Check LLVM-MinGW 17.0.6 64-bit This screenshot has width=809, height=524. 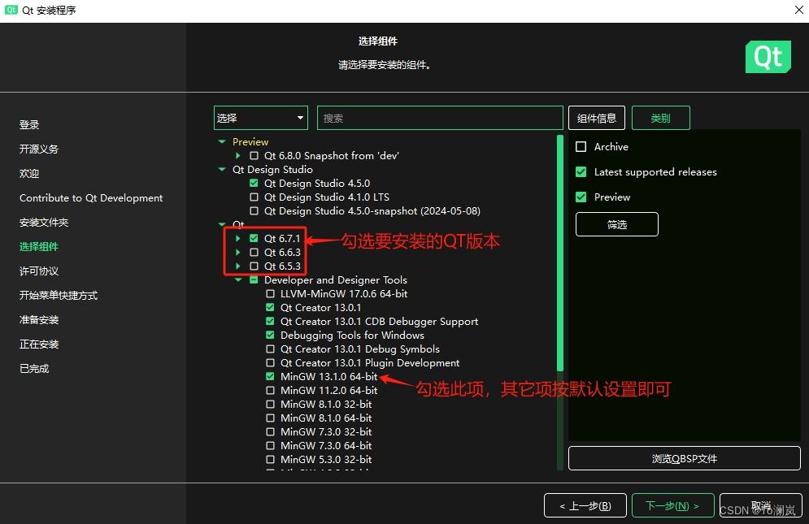click(x=270, y=293)
